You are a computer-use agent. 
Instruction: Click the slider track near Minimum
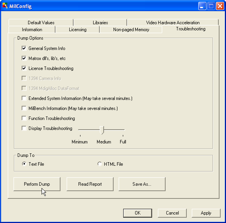tap(80, 130)
